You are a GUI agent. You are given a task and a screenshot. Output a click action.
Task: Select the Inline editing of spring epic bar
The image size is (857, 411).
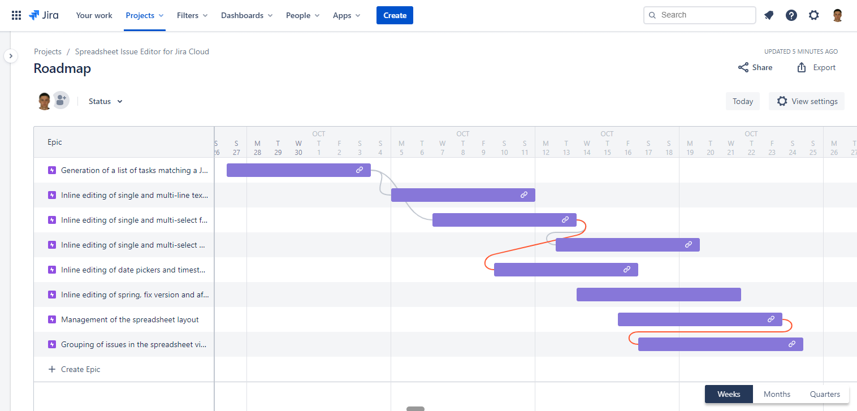(x=659, y=295)
